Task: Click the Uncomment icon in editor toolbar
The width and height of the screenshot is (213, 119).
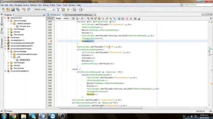Action: tap(139, 19)
